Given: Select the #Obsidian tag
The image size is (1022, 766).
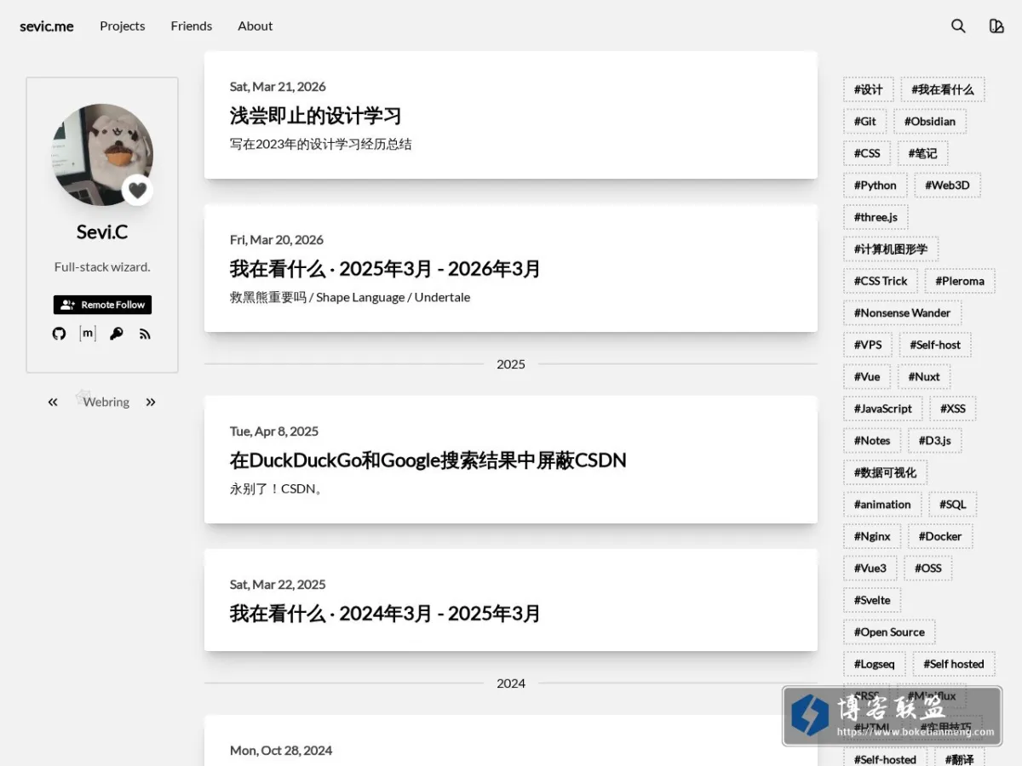Looking at the screenshot, I should click(930, 122).
